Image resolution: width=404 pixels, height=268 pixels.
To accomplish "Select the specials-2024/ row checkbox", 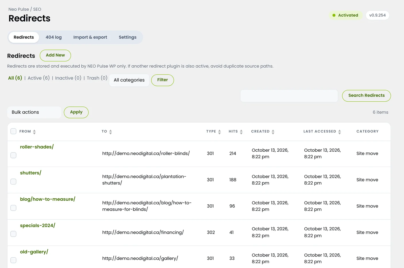I will click(13, 234).
